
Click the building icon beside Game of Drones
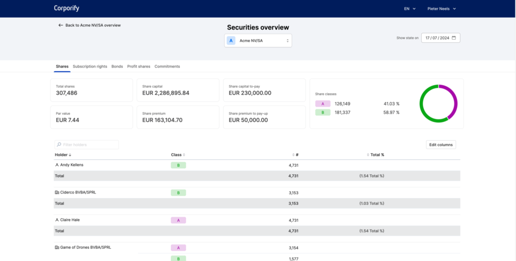pos(57,247)
